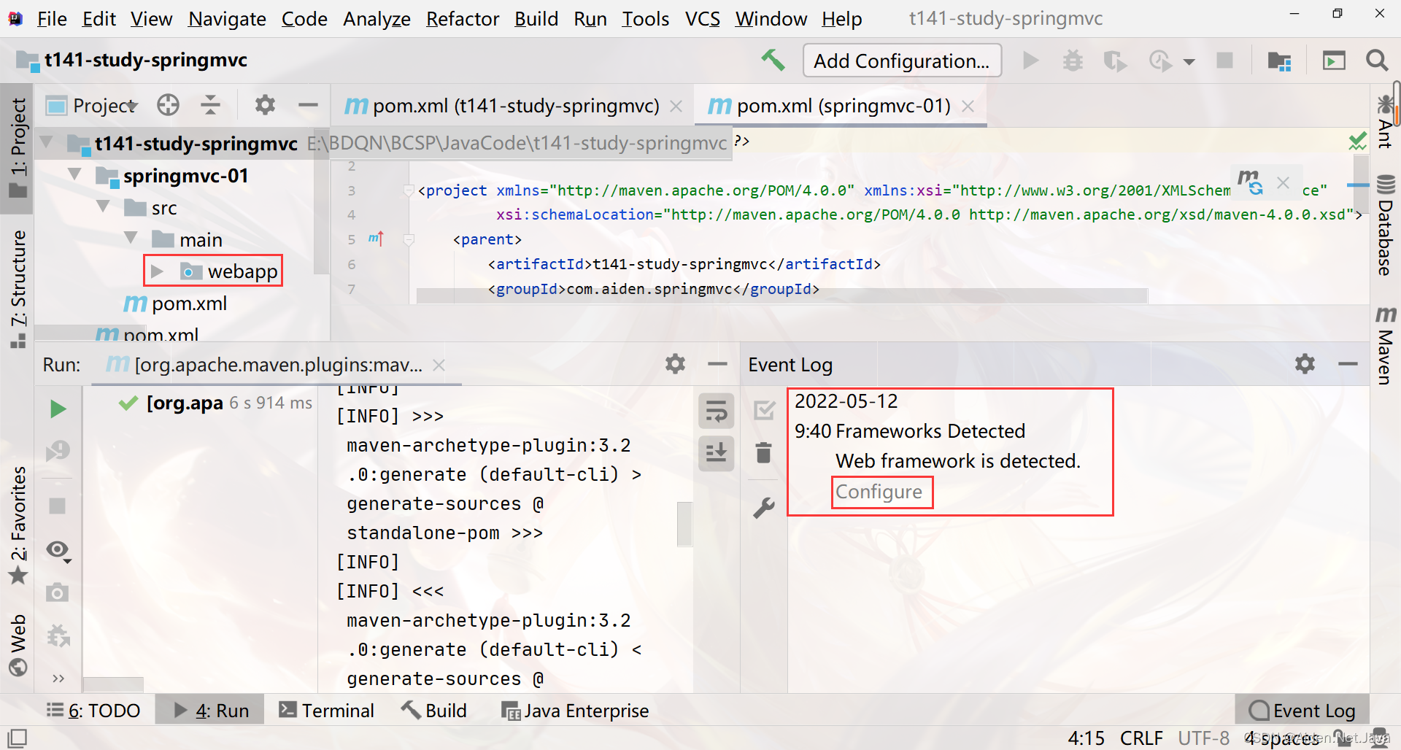Toggle the Database tool window on right
The image size is (1401, 750).
tap(1385, 225)
